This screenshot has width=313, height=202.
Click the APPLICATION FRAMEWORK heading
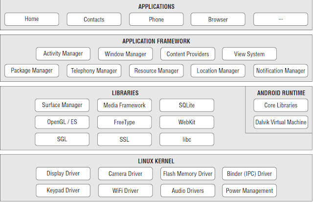(156, 41)
